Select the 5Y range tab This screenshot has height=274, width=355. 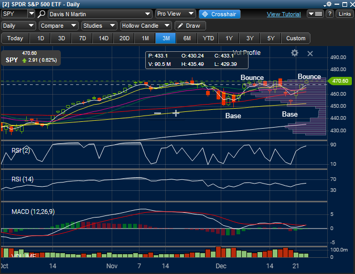pos(271,38)
